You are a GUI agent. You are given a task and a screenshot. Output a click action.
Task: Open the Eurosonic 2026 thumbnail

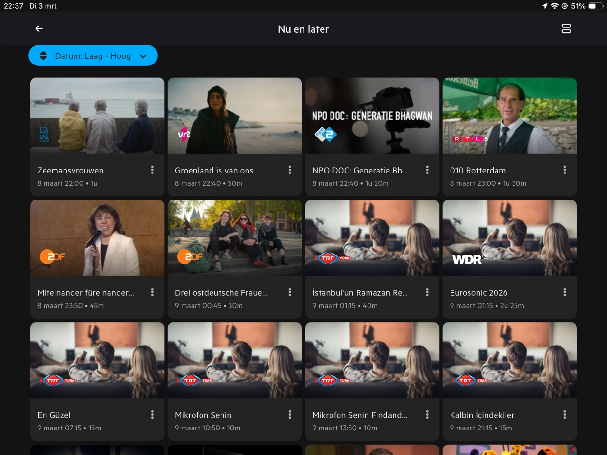pyautogui.click(x=510, y=238)
